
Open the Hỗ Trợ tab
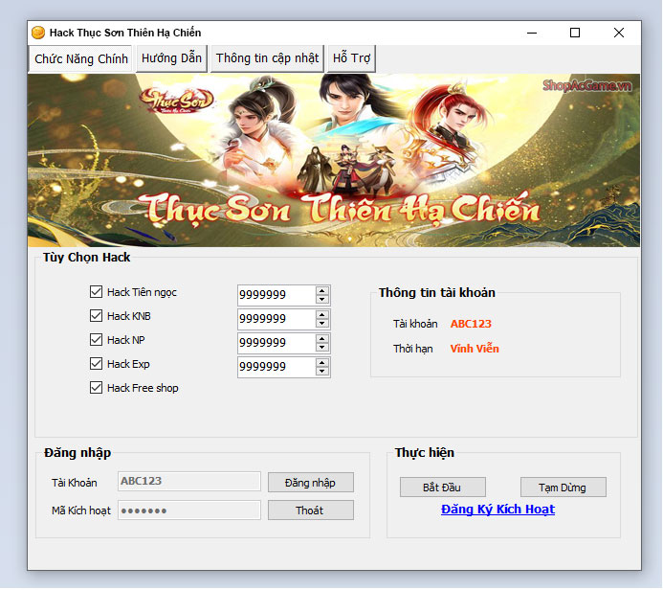point(351,58)
